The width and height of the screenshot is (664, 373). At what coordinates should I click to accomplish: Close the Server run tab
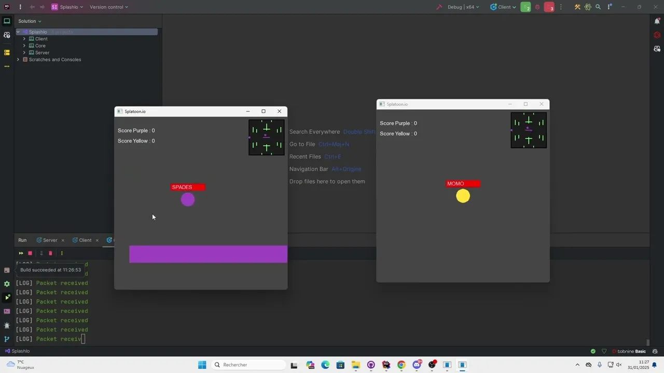click(x=63, y=240)
